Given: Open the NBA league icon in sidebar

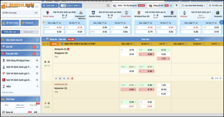Looking at the screenshot, I should tap(4, 86).
